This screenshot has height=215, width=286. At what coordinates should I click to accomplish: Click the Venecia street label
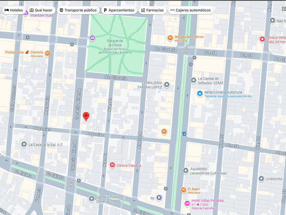[38, 194]
